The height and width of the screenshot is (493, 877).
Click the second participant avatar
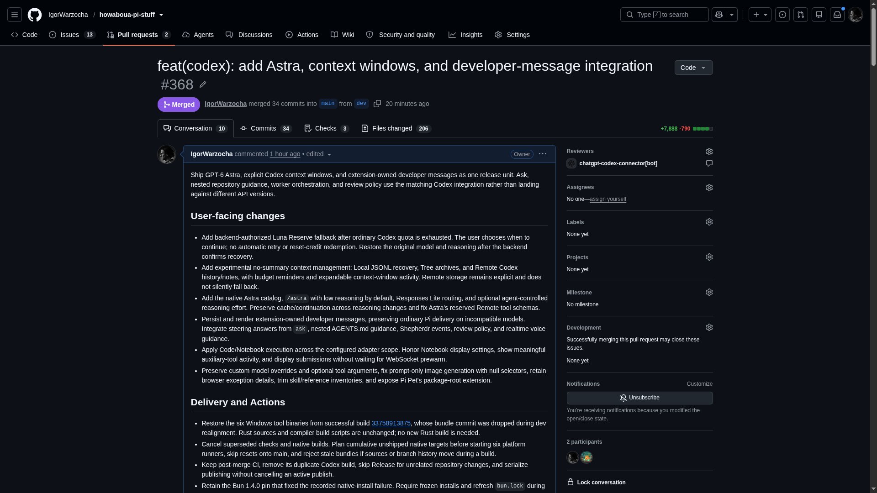click(x=586, y=457)
